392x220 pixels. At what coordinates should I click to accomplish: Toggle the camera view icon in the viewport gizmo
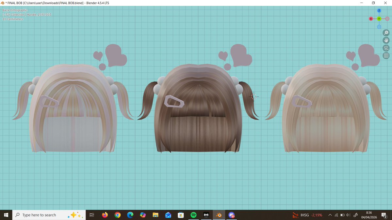pyautogui.click(x=386, y=48)
